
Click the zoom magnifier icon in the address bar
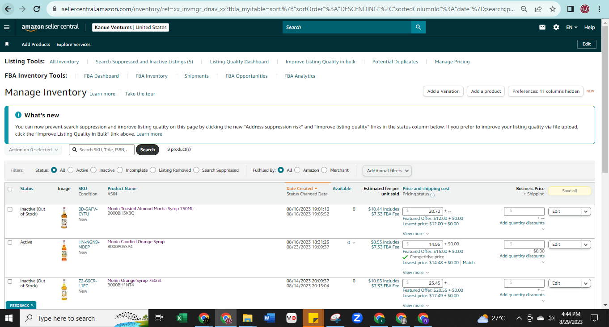(524, 9)
